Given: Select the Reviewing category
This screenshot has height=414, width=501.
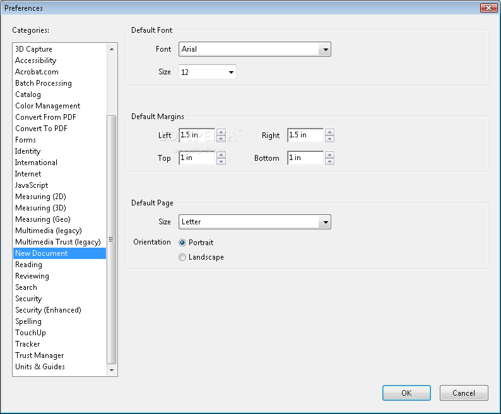Looking at the screenshot, I should click(59, 276).
